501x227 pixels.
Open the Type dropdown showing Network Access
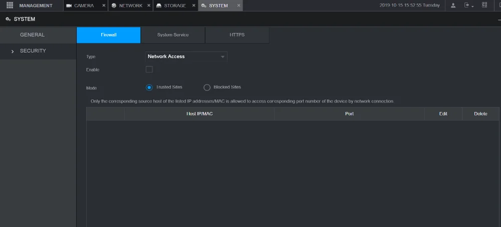pos(186,56)
